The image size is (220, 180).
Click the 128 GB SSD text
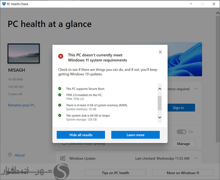point(16,87)
